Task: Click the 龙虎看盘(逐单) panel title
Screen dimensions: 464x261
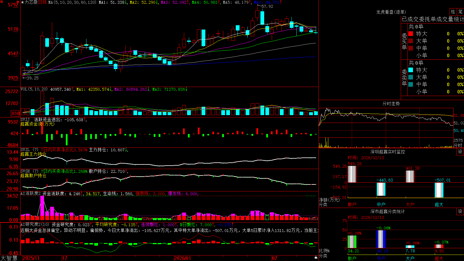Action: tap(391, 12)
